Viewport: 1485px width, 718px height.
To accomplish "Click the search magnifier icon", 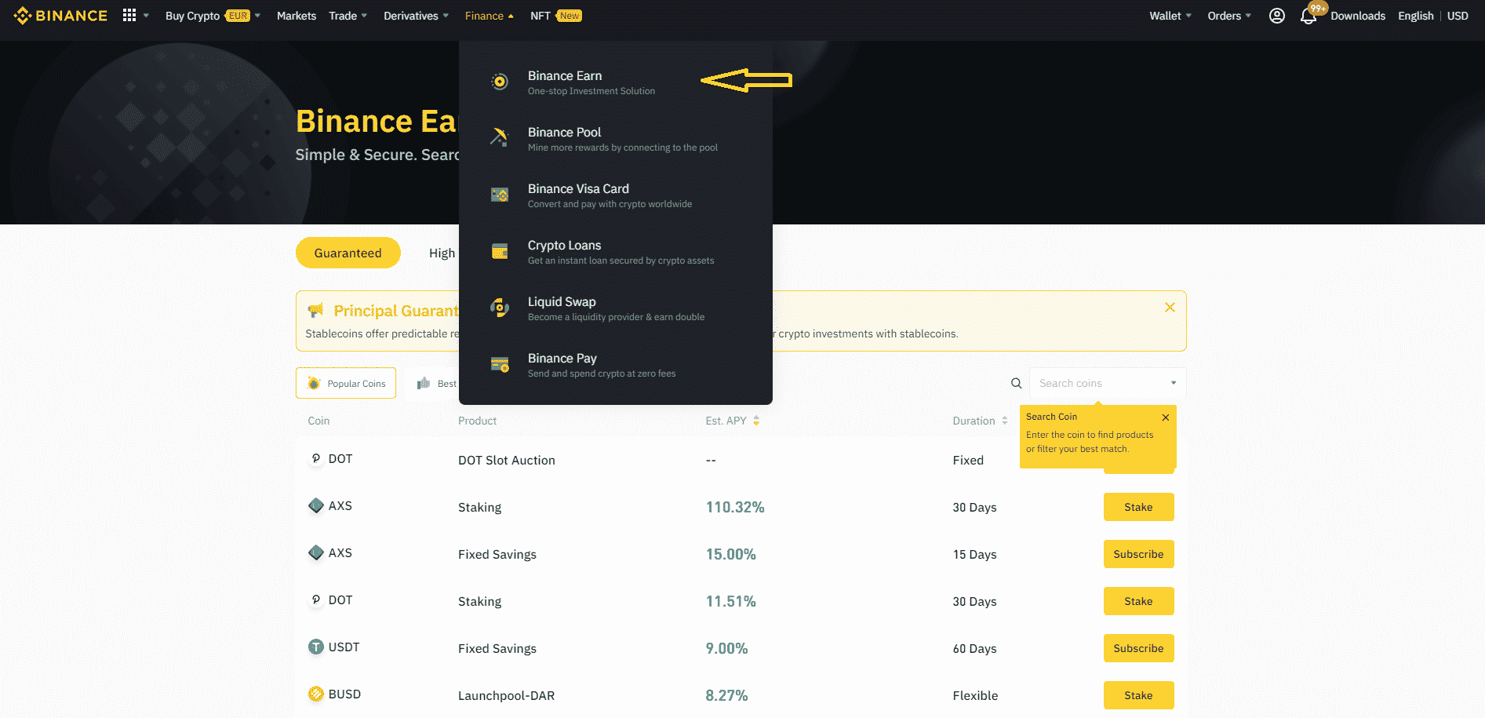I will click(x=1016, y=383).
